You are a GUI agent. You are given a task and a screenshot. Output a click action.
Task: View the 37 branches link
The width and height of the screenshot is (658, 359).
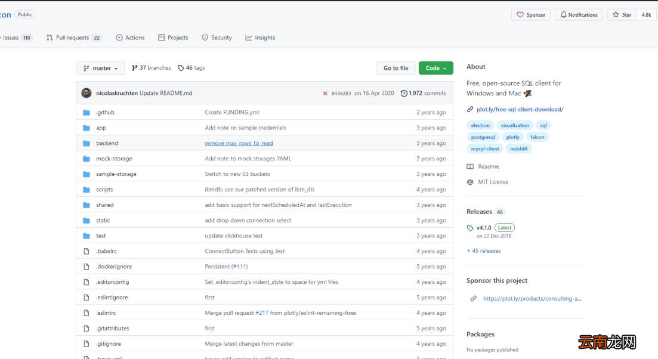coord(152,68)
